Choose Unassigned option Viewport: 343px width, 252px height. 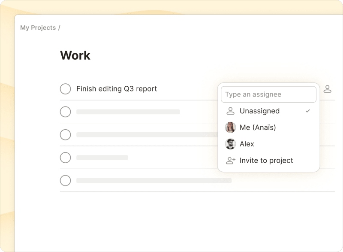tap(260, 111)
